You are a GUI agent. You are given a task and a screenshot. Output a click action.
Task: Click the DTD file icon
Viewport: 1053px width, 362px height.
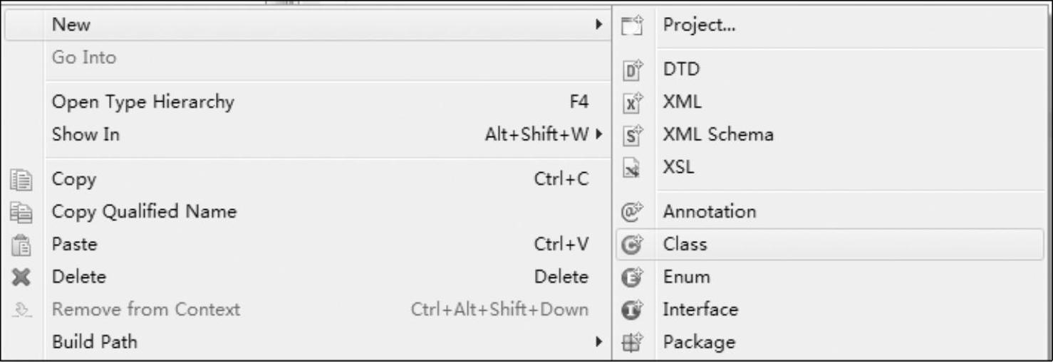(x=632, y=70)
